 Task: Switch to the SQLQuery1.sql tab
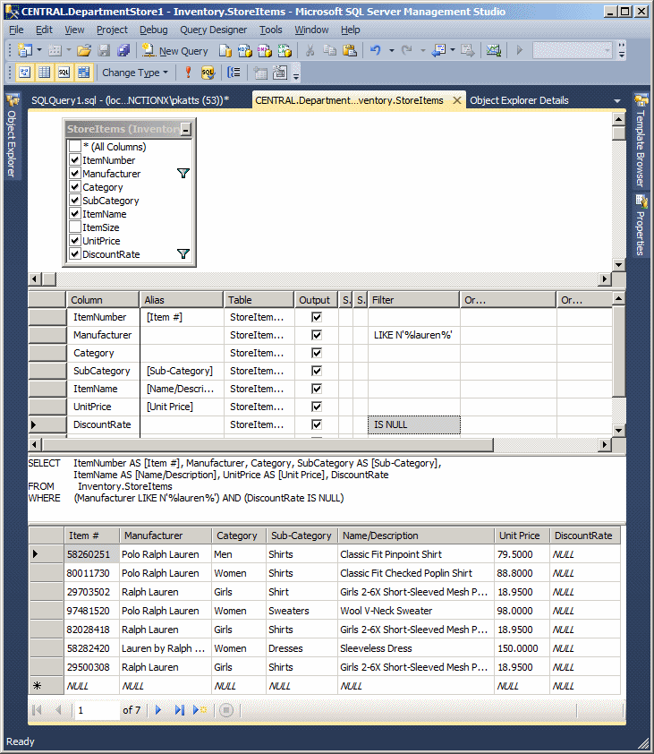coord(131,100)
